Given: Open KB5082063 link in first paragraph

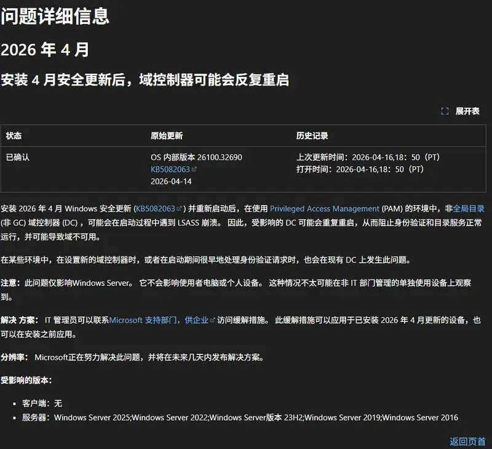Looking at the screenshot, I should pyautogui.click(x=154, y=208).
